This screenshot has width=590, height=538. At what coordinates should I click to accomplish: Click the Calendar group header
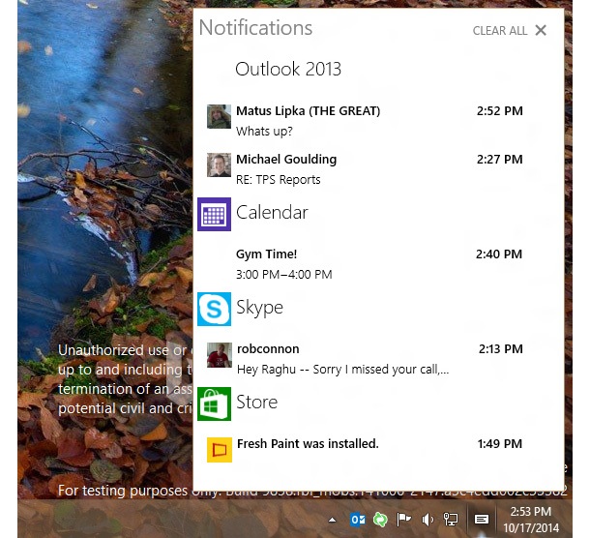tap(272, 212)
